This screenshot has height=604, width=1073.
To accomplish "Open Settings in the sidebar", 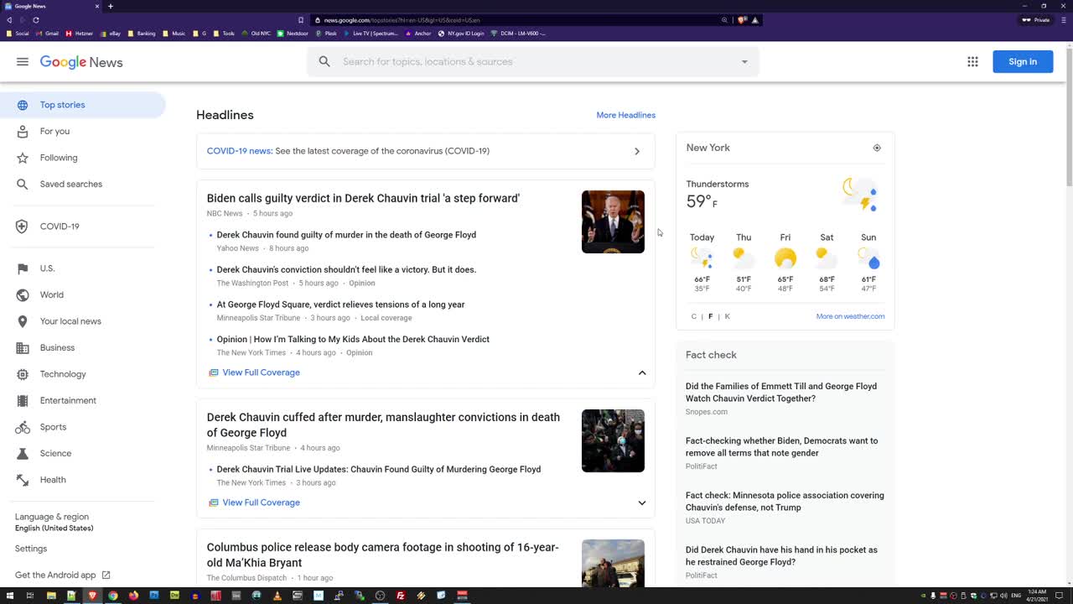I will pyautogui.click(x=31, y=549).
